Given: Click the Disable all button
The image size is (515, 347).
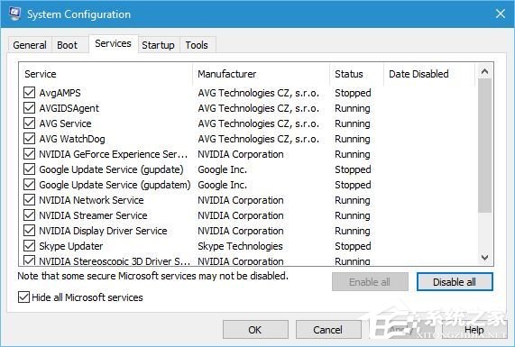Looking at the screenshot, I should tap(455, 282).
